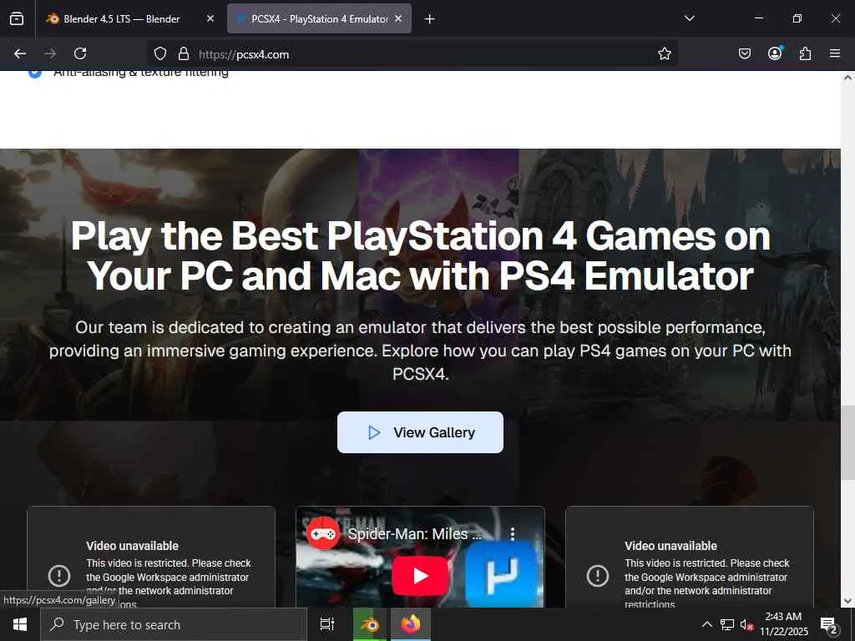The image size is (855, 641).
Task: Click the Spider-Man video channel avatar
Action: [323, 533]
